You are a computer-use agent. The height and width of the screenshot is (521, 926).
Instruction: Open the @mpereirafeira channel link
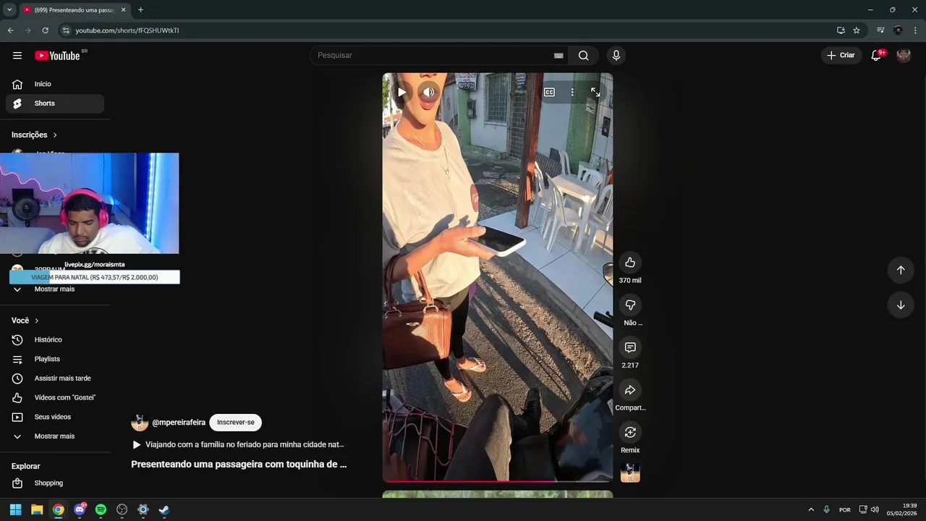pyautogui.click(x=179, y=423)
